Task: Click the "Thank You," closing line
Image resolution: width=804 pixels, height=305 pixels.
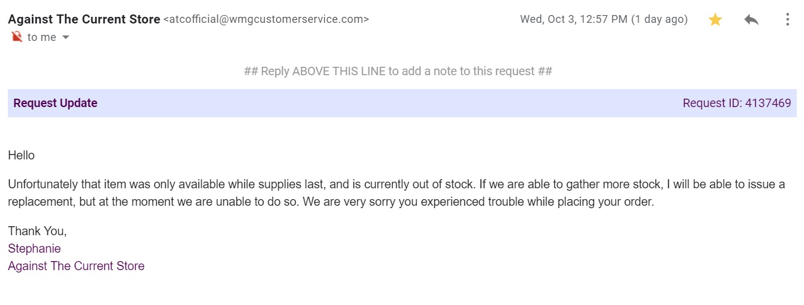Action: [37, 231]
